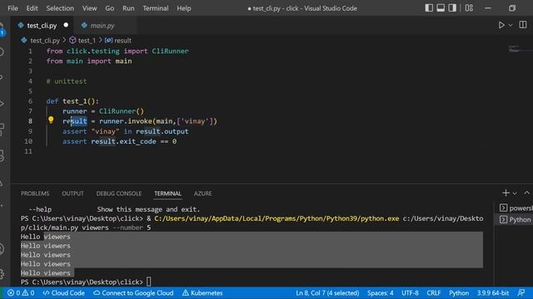
Task: Click the lightbulb code action icon
Action: [51, 120]
